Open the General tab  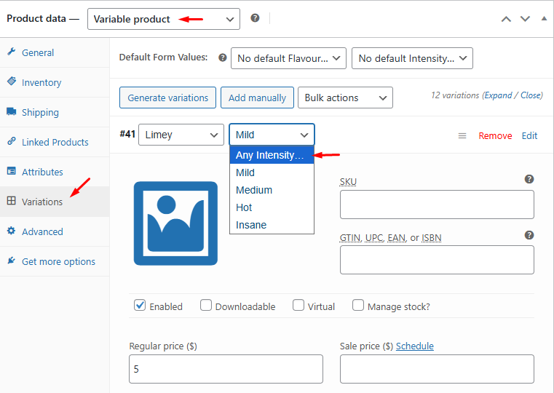(55, 52)
